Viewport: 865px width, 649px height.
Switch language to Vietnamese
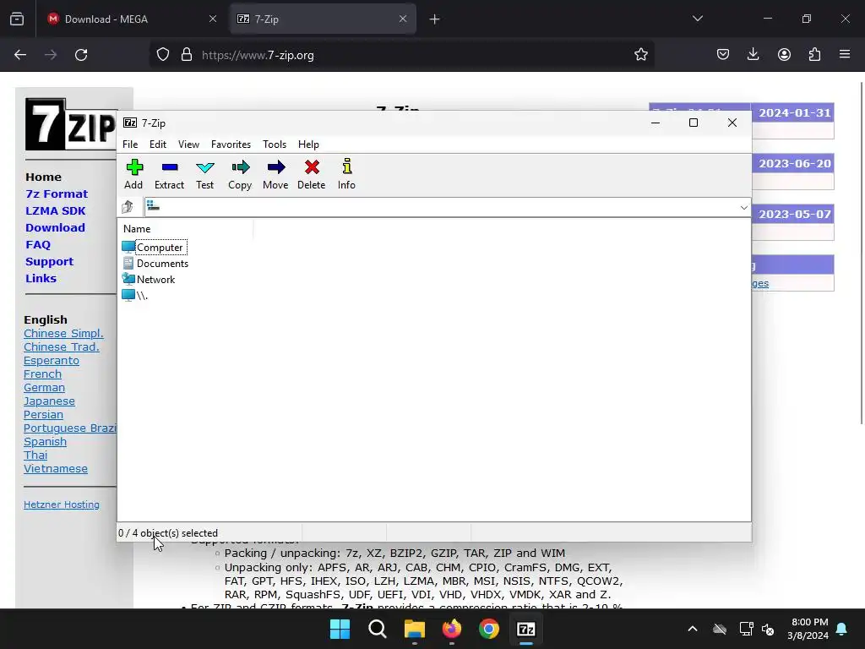click(56, 468)
